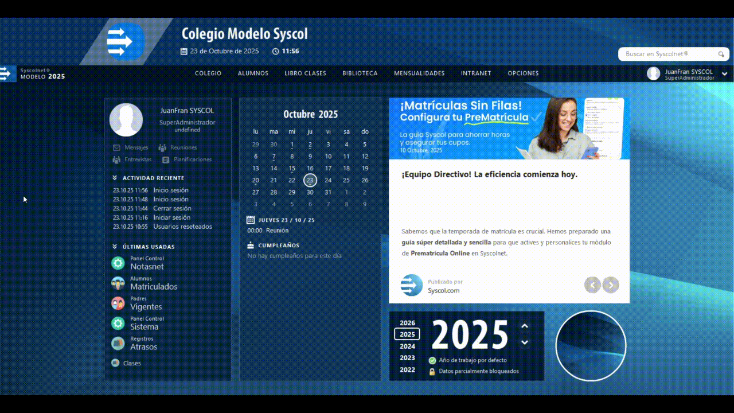Screen dimensions: 734x413
Task: Click the green check default work year icon
Action: 432,361
